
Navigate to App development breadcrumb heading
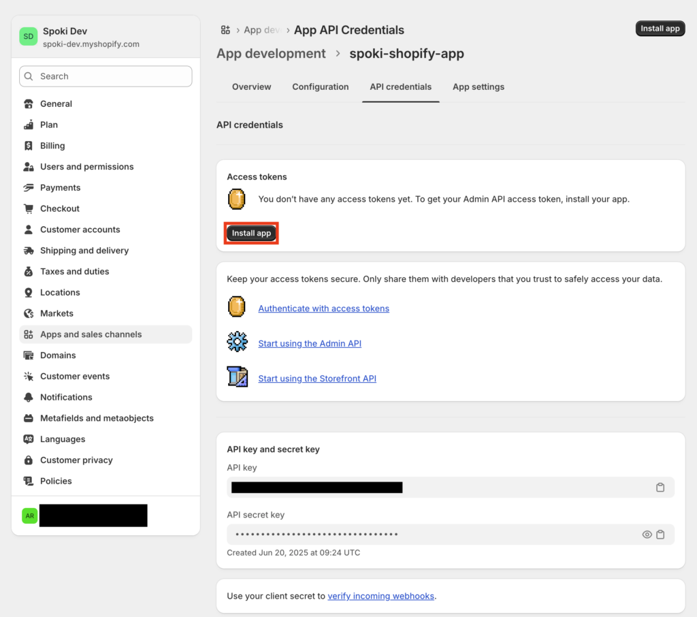pos(271,54)
